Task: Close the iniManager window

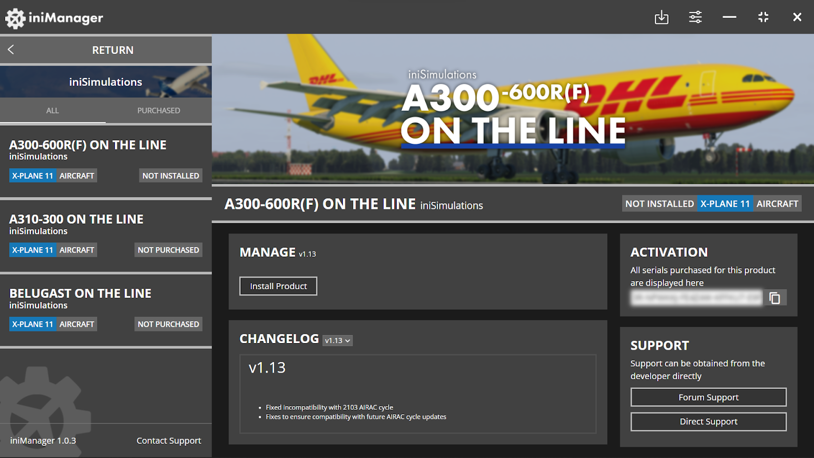Action: coord(797,17)
